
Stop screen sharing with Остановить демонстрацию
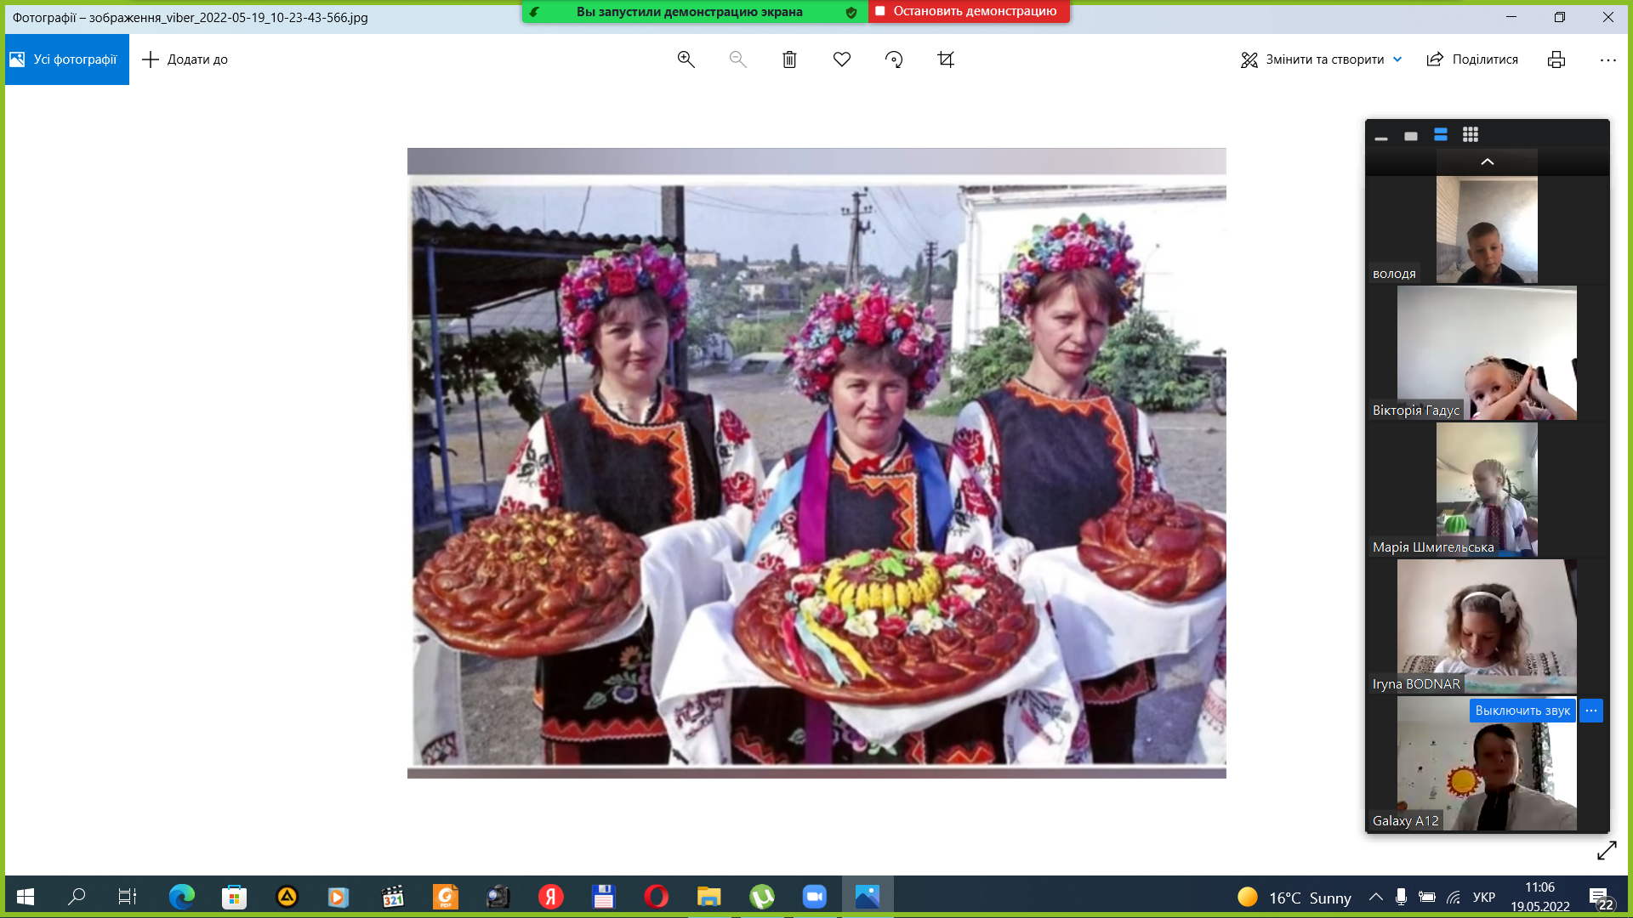[x=969, y=11]
